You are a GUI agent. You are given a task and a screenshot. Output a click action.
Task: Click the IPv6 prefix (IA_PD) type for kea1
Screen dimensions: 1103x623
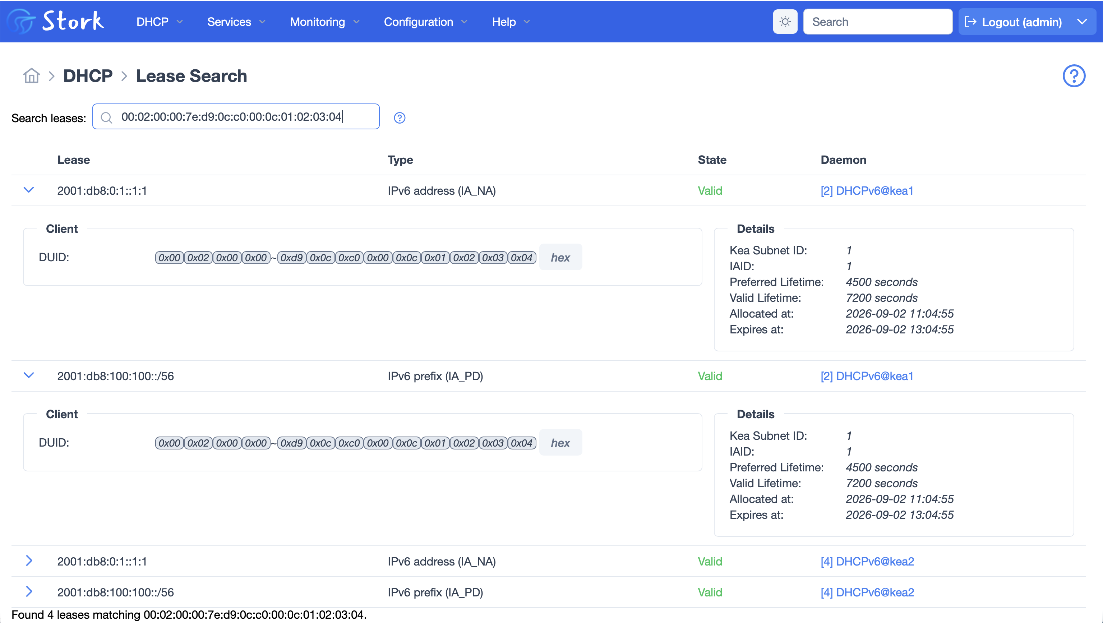tap(435, 376)
